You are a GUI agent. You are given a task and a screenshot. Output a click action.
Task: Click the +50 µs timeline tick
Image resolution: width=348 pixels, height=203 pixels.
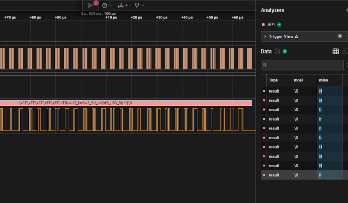pos(212,18)
